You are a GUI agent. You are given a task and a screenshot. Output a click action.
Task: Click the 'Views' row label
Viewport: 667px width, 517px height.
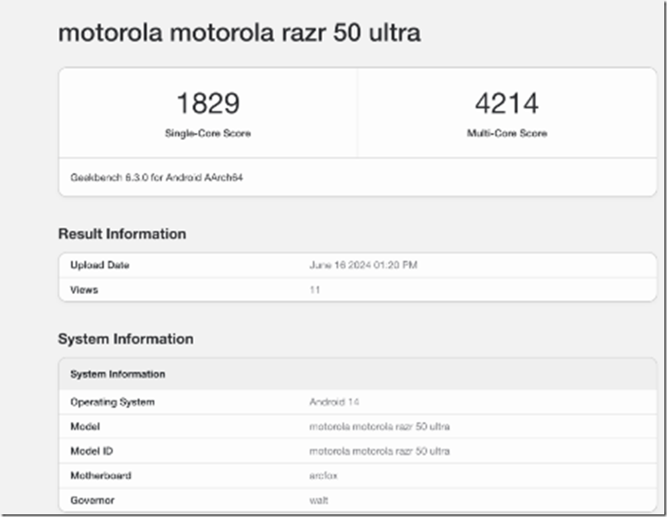click(x=84, y=290)
